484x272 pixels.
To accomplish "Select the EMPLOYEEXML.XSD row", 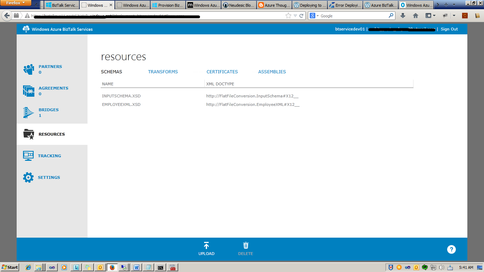I will tap(257, 104).
